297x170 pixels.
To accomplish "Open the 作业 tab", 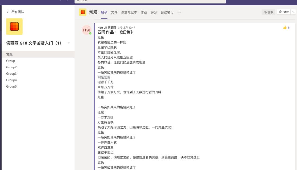I will 144,12.
